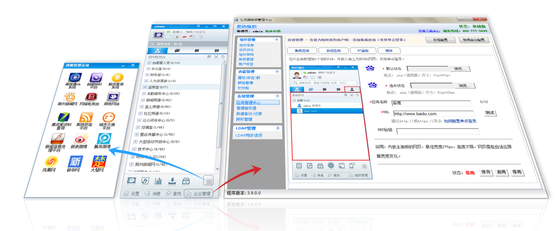Open 数据备份/还原 in the sidebar

(x=249, y=114)
